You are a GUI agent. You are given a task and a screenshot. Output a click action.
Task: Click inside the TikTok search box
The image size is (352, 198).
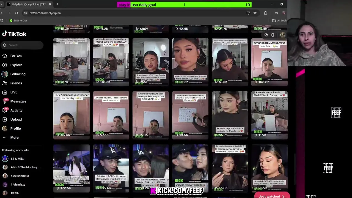click(22, 45)
